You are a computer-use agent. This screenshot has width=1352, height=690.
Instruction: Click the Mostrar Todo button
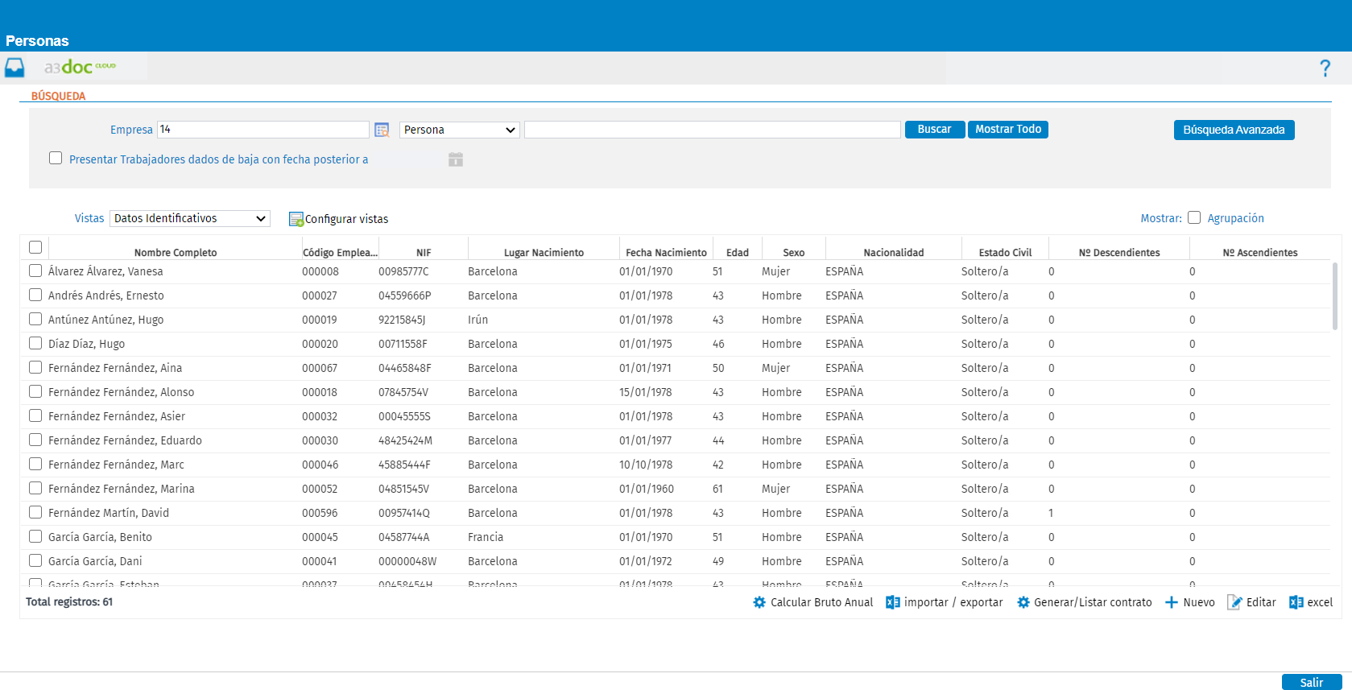point(1008,130)
